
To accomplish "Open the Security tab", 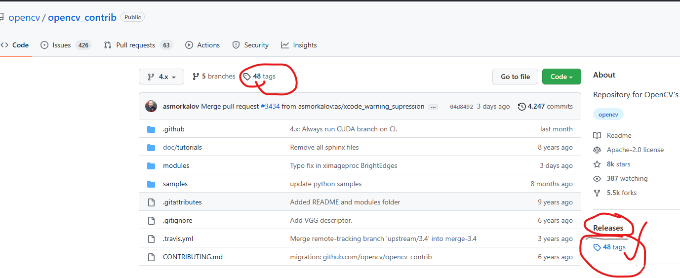I will coord(250,45).
